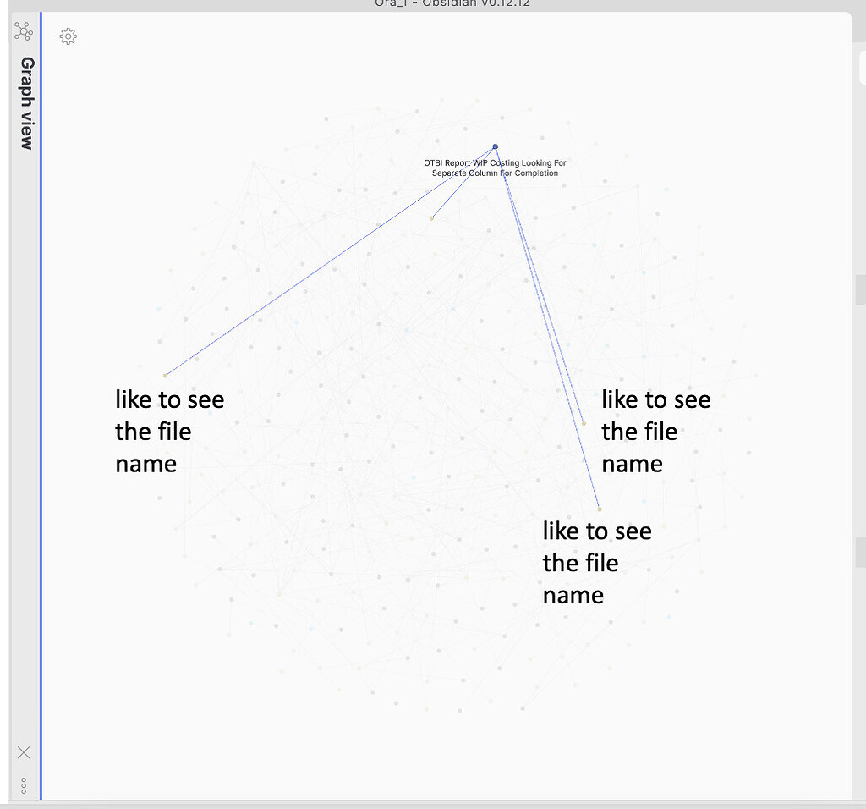Click the left 'like to see the file name' annotation

pos(169,432)
